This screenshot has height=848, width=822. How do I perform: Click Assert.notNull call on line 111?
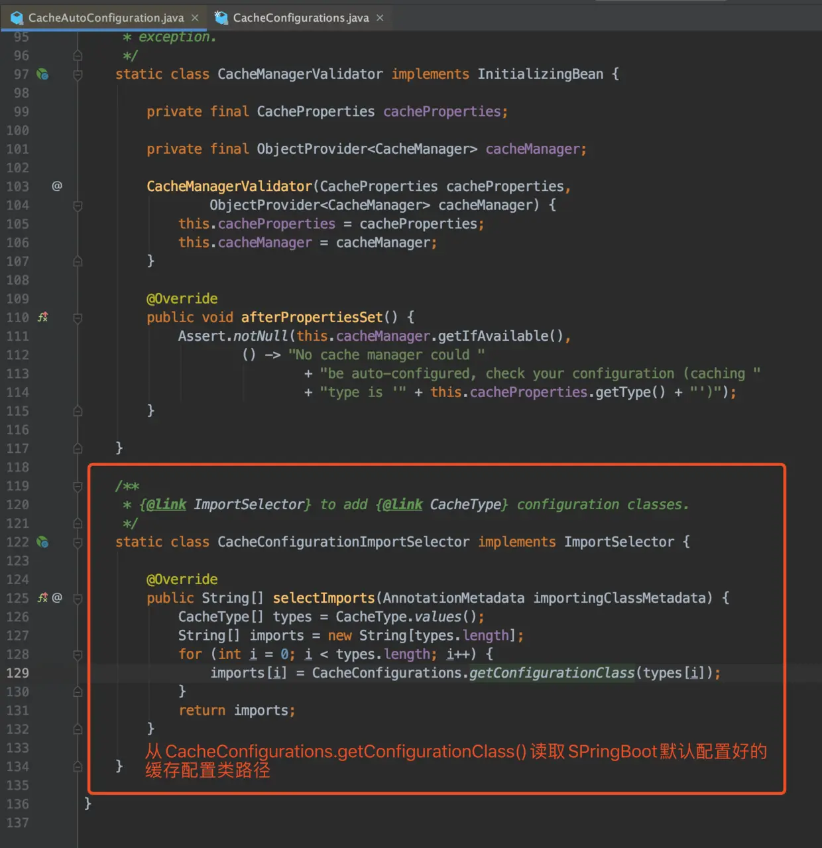(x=233, y=336)
